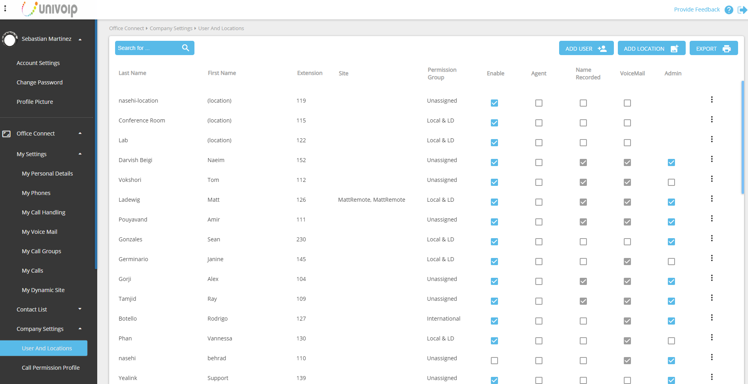
Task: Open row options for Conference Room
Action: point(712,119)
